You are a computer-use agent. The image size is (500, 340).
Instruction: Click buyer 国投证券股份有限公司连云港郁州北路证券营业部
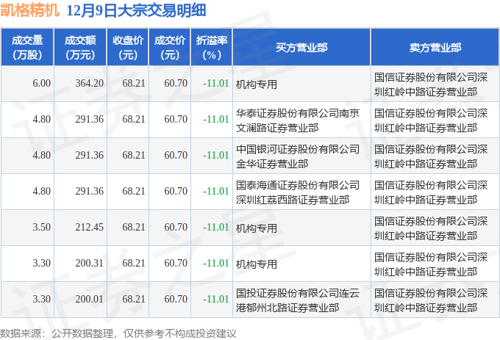[298, 300]
